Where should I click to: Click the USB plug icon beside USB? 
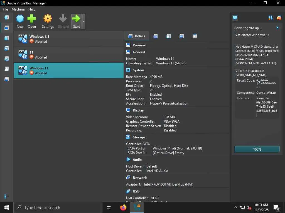click(x=128, y=191)
